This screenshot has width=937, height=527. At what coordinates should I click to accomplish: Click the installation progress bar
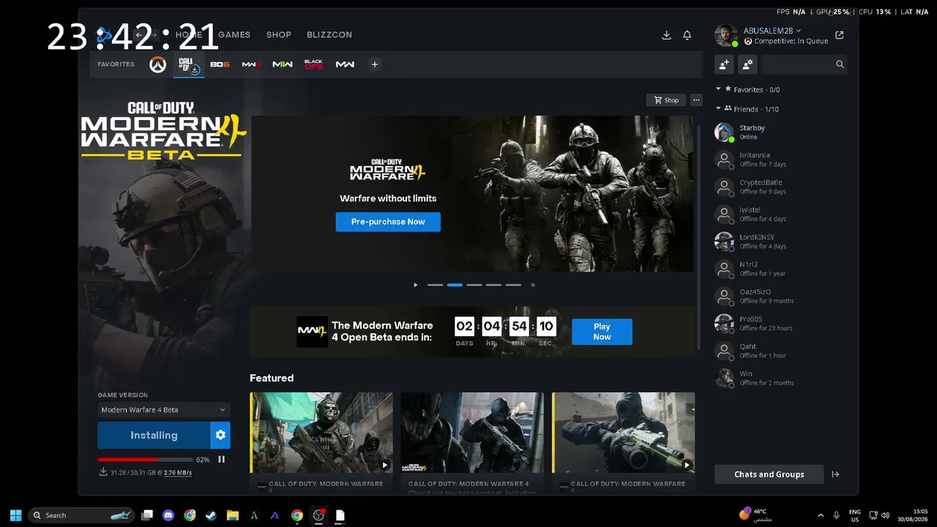(x=145, y=460)
